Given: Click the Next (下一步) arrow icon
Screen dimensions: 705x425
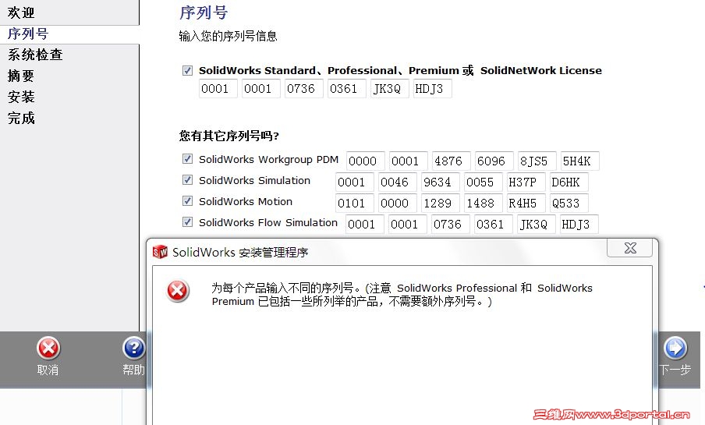Looking at the screenshot, I should (x=675, y=348).
